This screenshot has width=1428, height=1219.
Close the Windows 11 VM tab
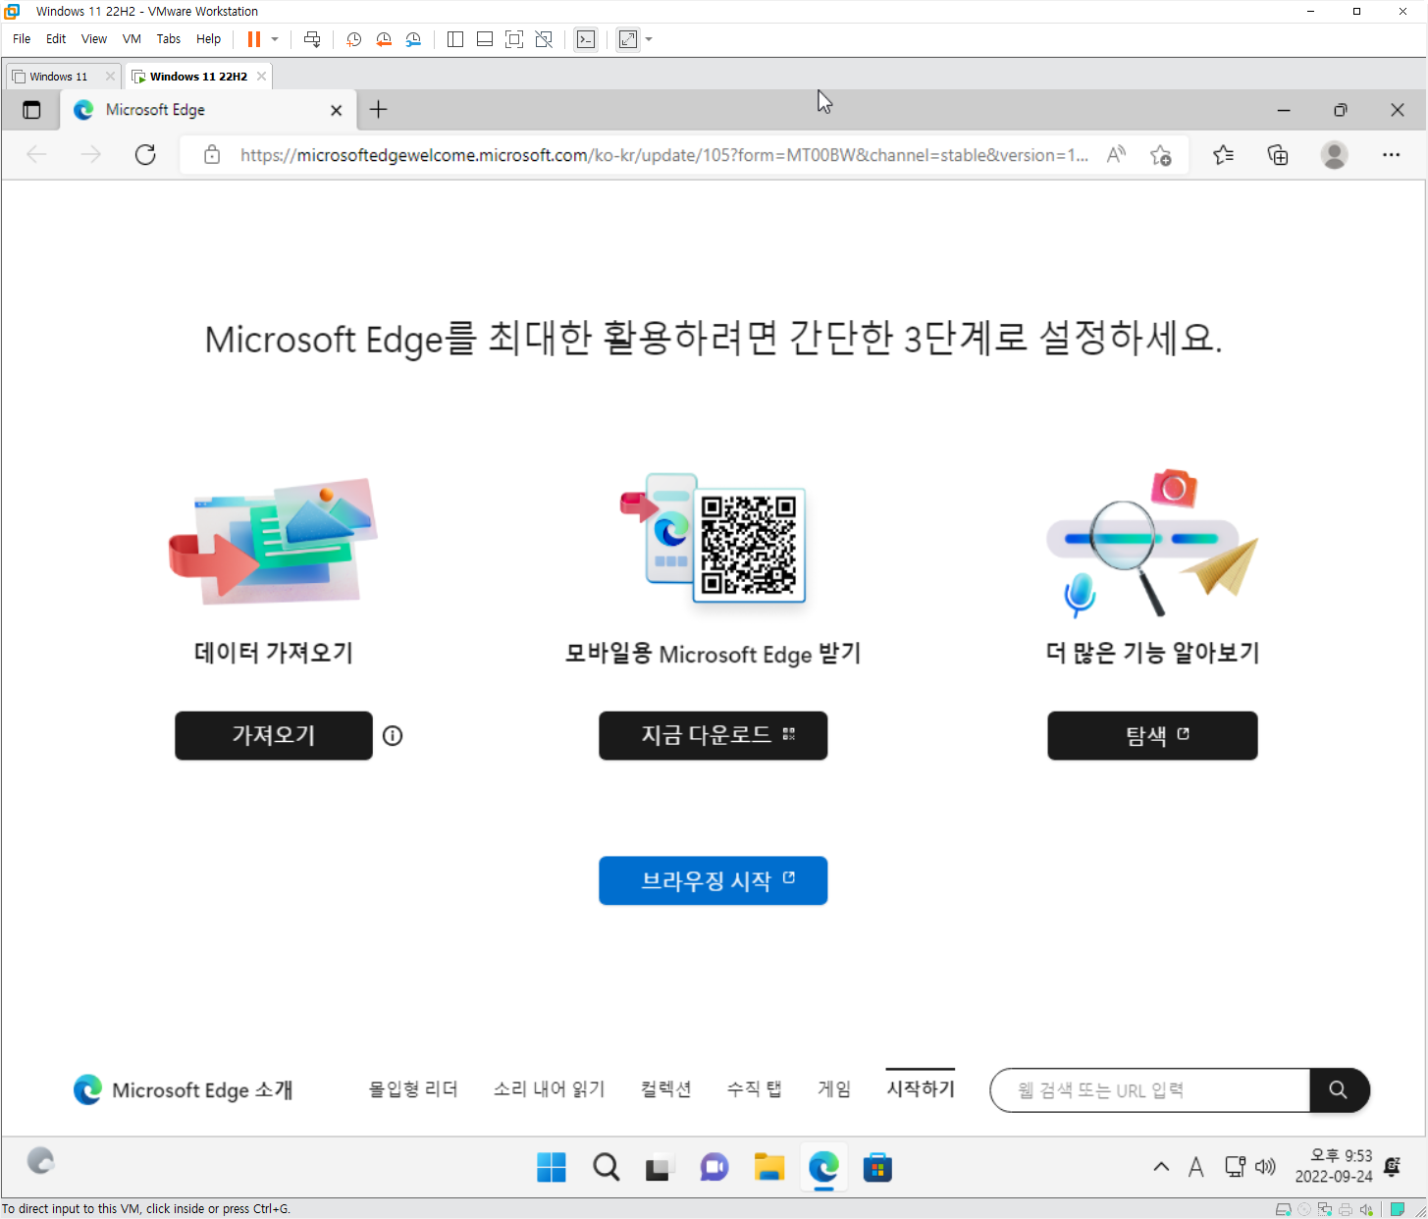[x=110, y=77]
